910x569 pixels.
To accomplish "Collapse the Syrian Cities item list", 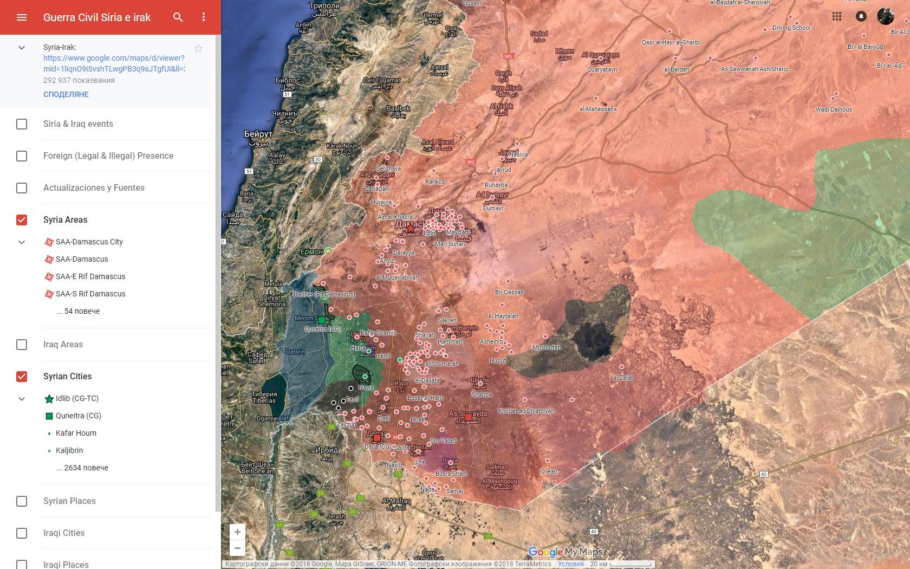I will tap(22, 399).
